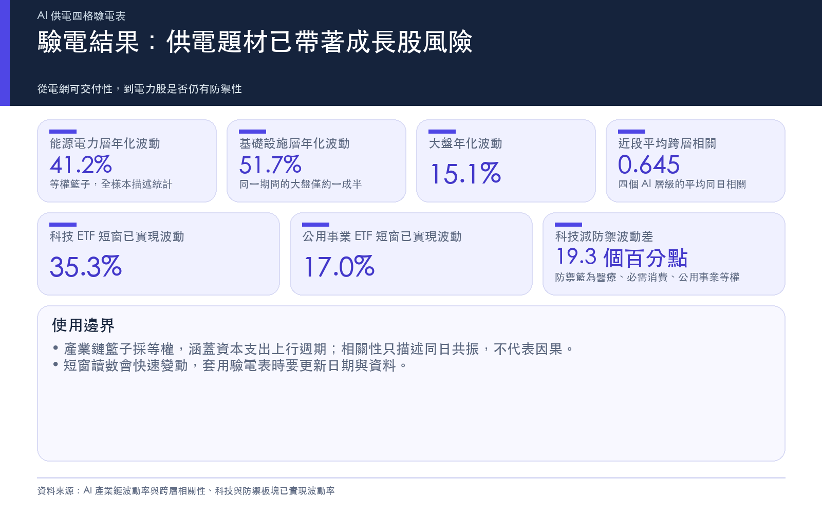Click the 使用邊界 section heading
The image size is (822, 514).
(x=83, y=325)
